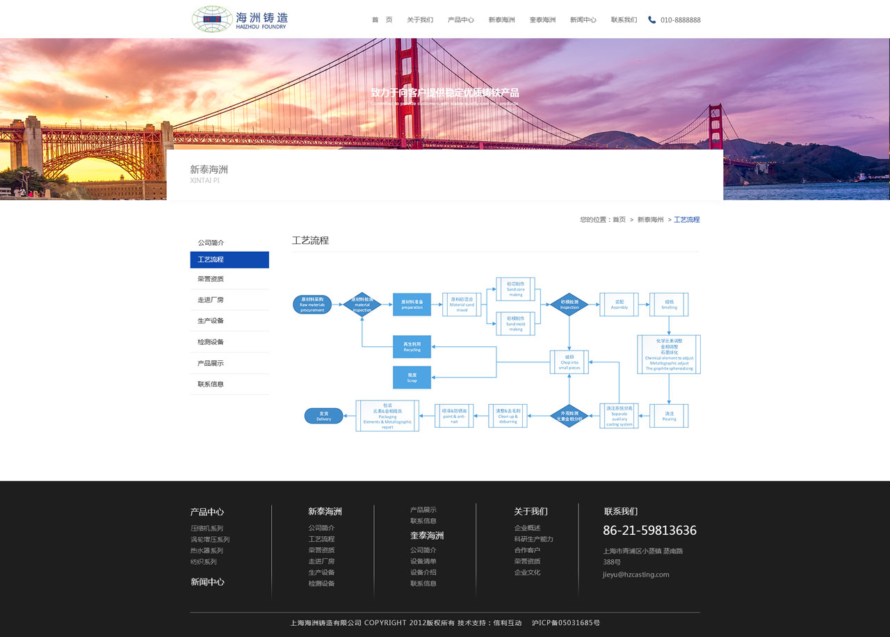
Task: Click the Chop into small pieces box
Action: click(569, 362)
